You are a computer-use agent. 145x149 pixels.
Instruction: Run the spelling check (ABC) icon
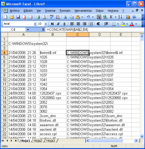click(52, 17)
